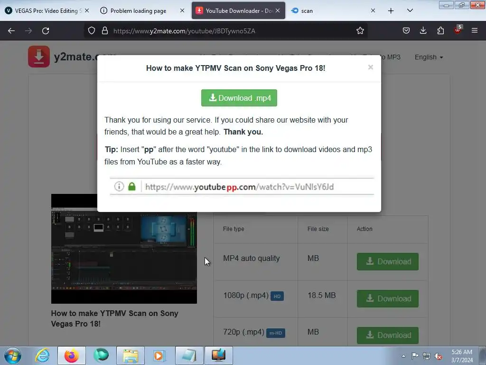Click Download for 1080p (.mp4)
486x365 pixels.
coord(387,298)
